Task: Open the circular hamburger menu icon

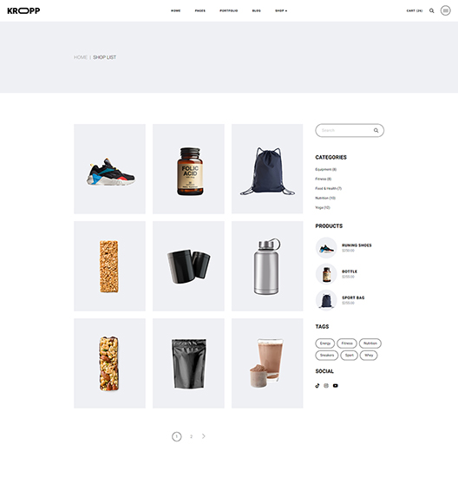Action: pos(446,10)
